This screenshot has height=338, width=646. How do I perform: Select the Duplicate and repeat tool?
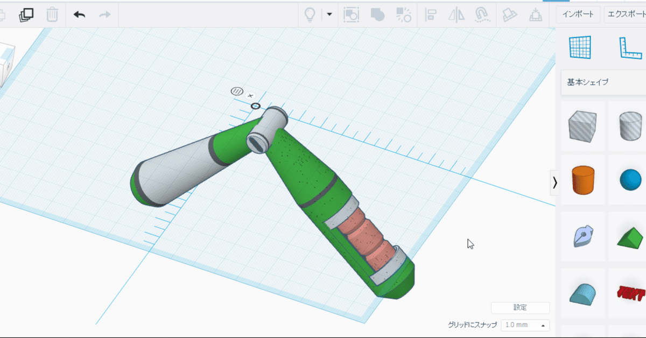[x=25, y=15]
